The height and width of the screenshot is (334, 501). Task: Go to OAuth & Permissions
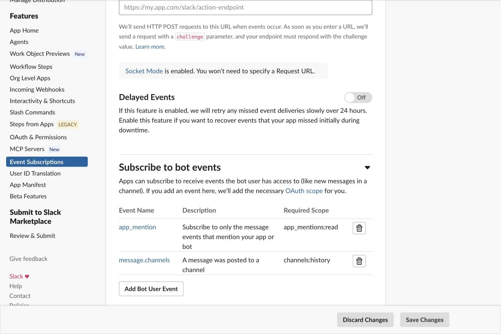38,137
